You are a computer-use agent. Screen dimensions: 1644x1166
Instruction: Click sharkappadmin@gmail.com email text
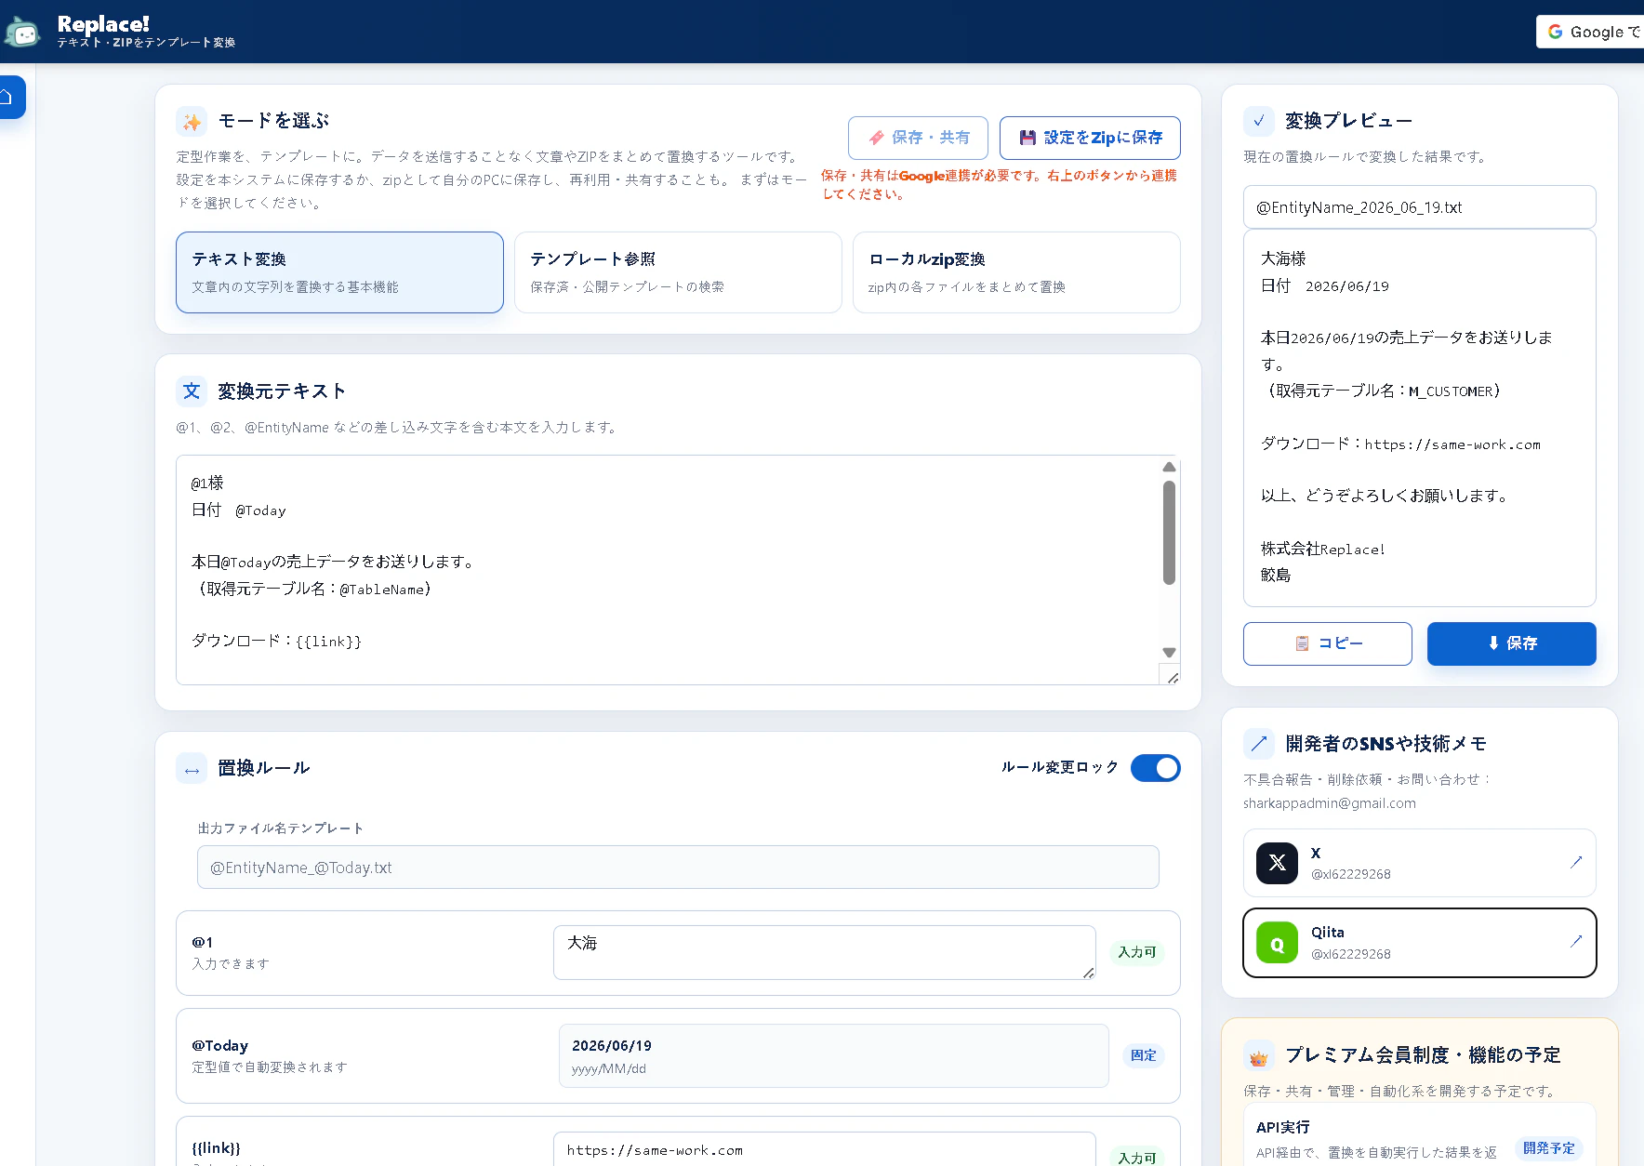[x=1330, y=803]
